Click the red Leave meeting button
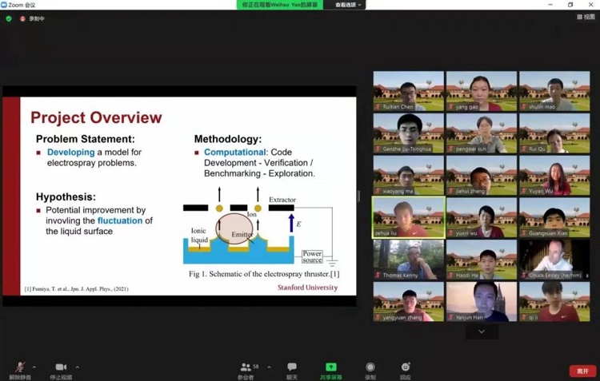 pyautogui.click(x=582, y=371)
